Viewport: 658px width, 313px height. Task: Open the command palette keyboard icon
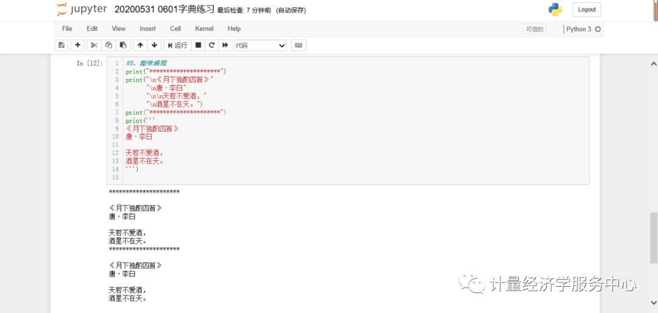click(299, 45)
